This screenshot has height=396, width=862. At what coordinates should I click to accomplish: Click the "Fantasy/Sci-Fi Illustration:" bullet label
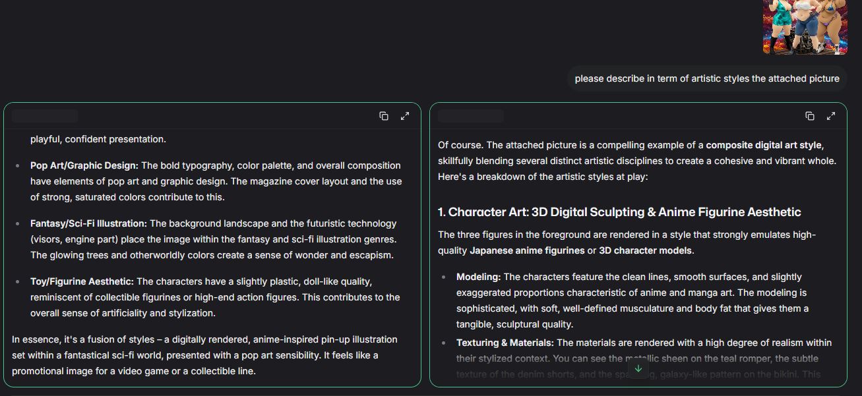[x=88, y=223]
